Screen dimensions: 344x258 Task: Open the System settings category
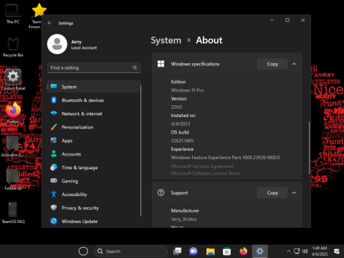click(94, 87)
